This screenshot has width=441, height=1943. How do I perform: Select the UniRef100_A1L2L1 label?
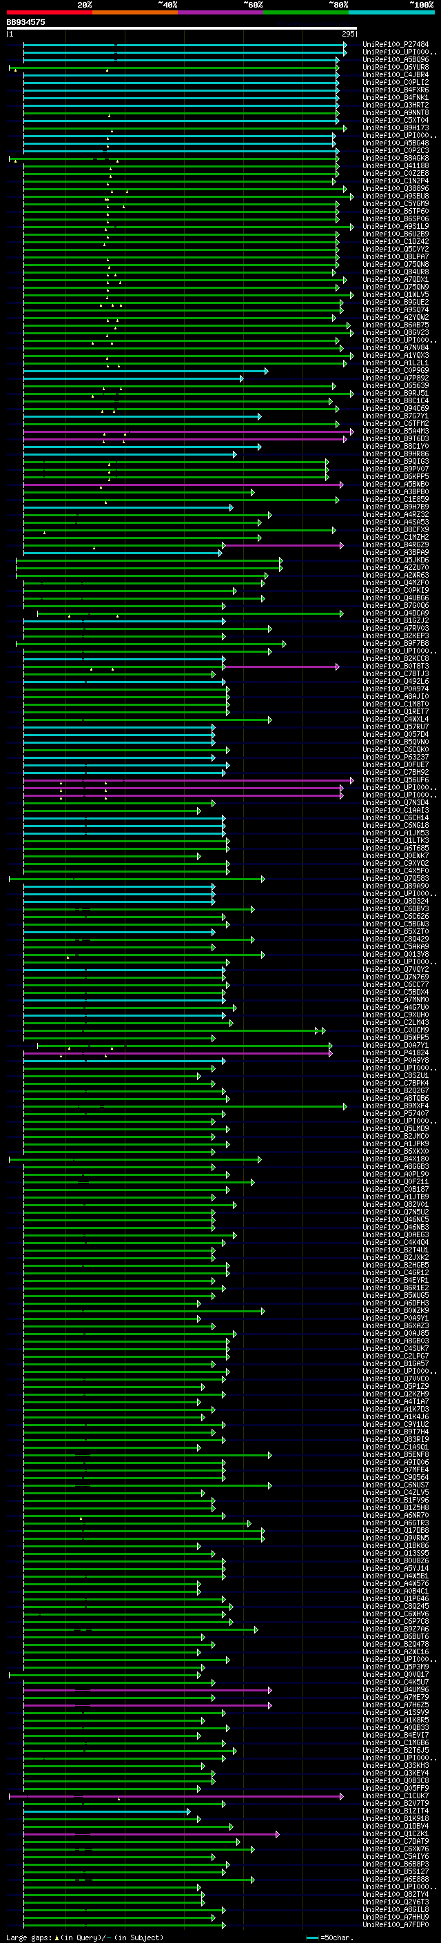396,363
